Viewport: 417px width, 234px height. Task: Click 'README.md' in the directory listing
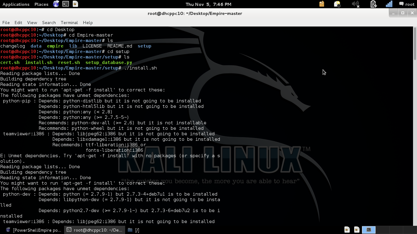click(x=120, y=46)
